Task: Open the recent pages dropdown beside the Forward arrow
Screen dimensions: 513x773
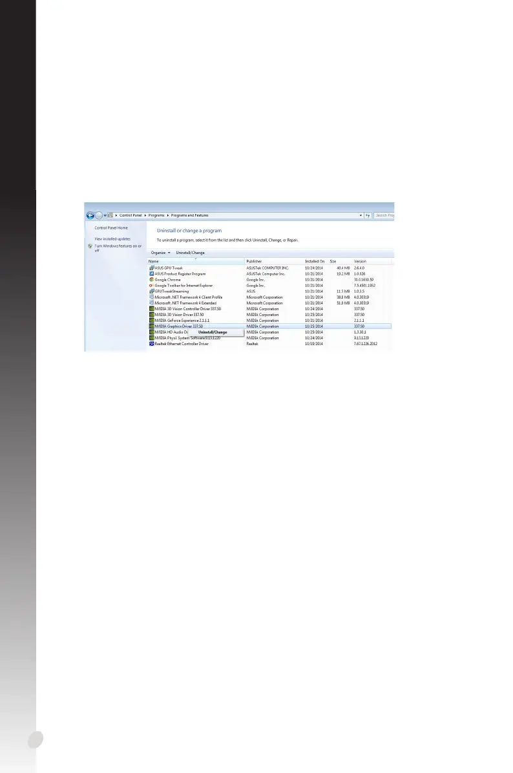Action: tap(105, 215)
